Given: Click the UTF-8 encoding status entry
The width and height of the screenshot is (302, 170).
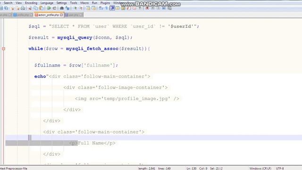Looking at the screenshot, I should tap(280, 169).
